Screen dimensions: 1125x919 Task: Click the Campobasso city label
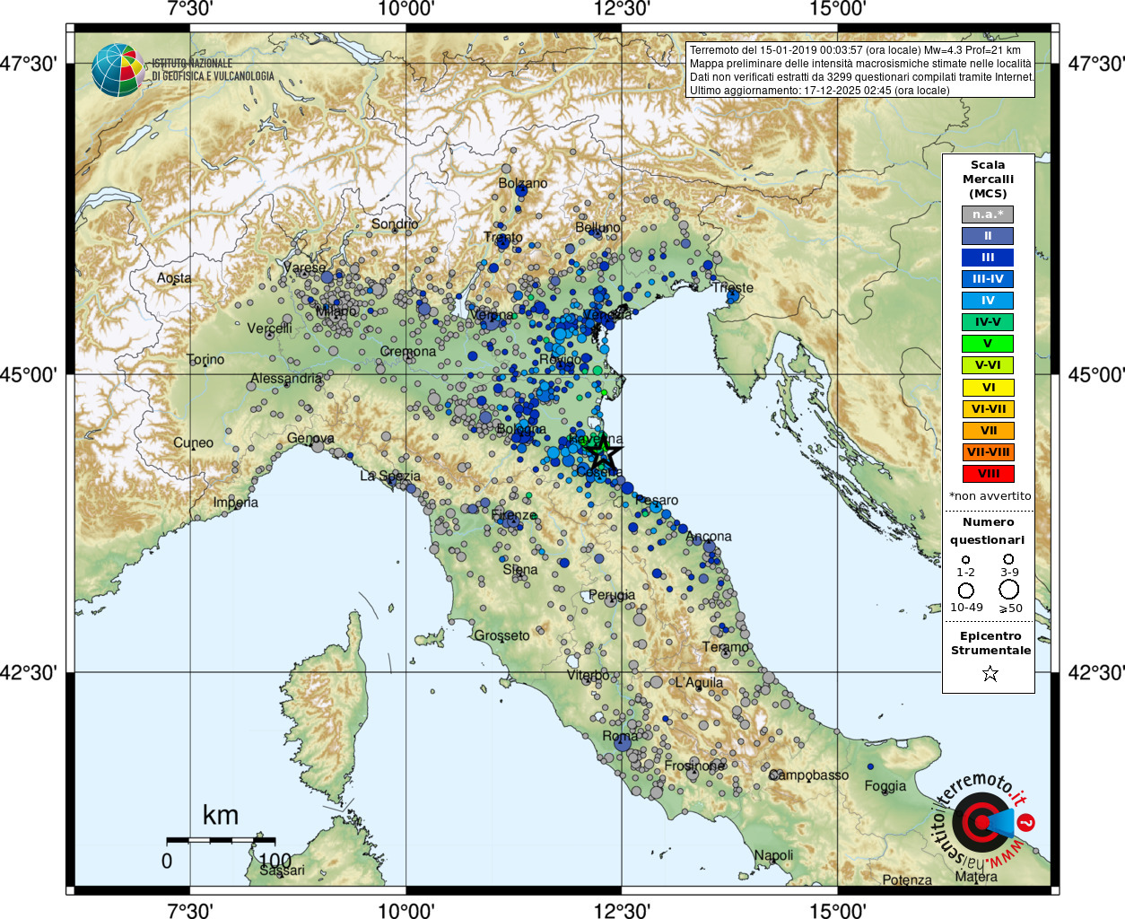[x=808, y=775]
